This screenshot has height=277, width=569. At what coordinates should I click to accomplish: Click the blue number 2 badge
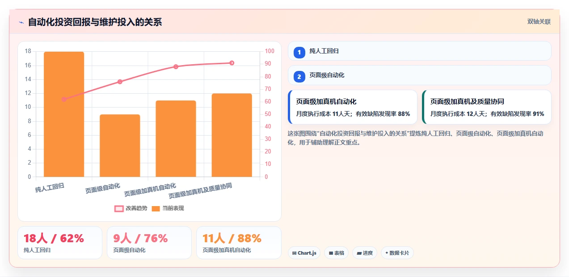(299, 76)
